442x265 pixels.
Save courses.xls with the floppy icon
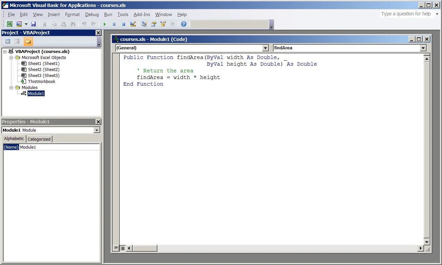(x=33, y=24)
